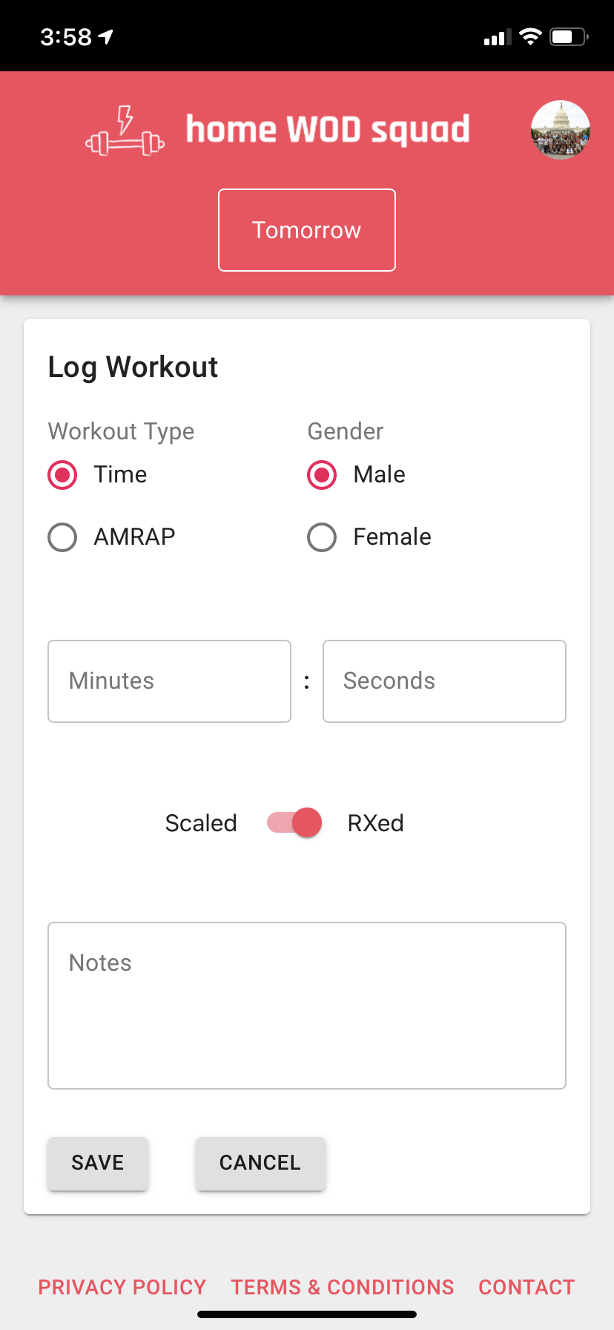
Task: Select the AMRAP workout type
Action: point(62,537)
